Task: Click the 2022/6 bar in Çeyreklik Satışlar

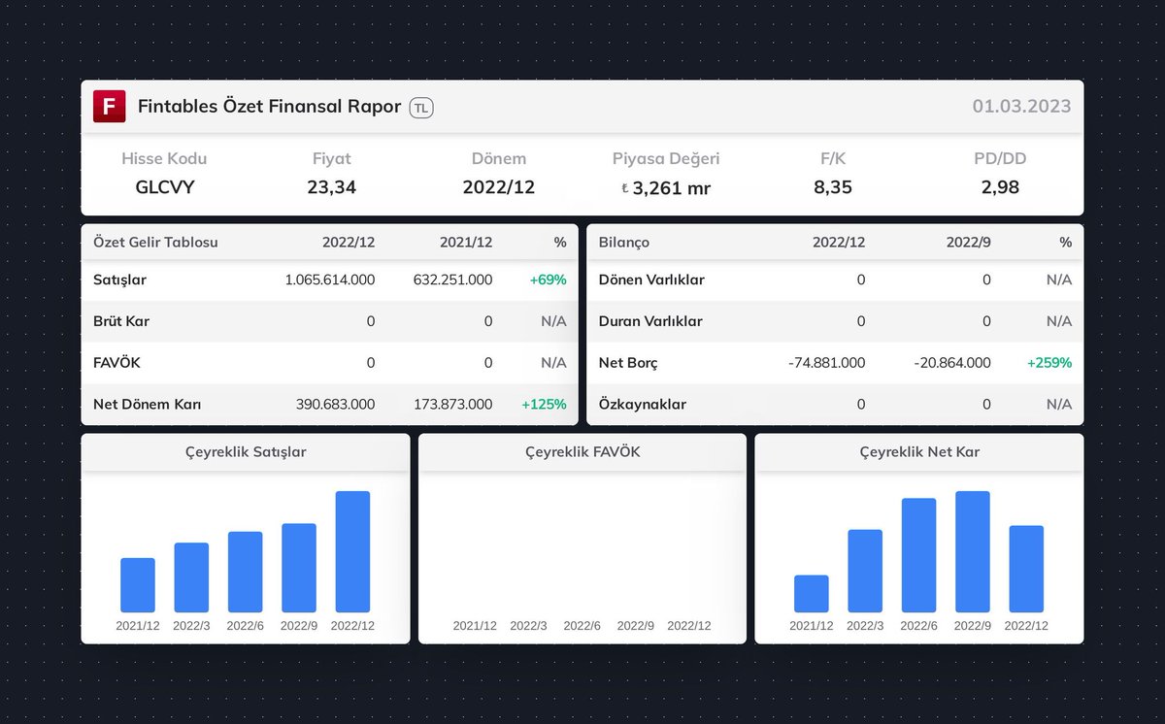Action: tap(246, 572)
